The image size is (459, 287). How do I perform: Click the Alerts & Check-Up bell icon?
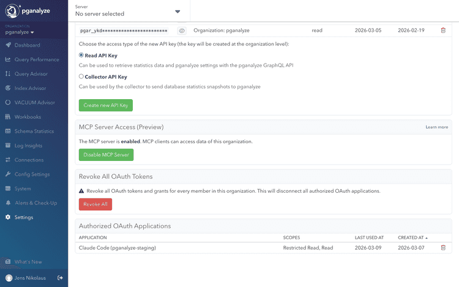tap(8, 203)
